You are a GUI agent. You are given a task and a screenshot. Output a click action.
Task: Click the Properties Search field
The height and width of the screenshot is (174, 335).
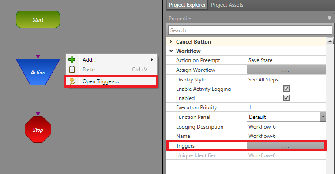click(250, 30)
